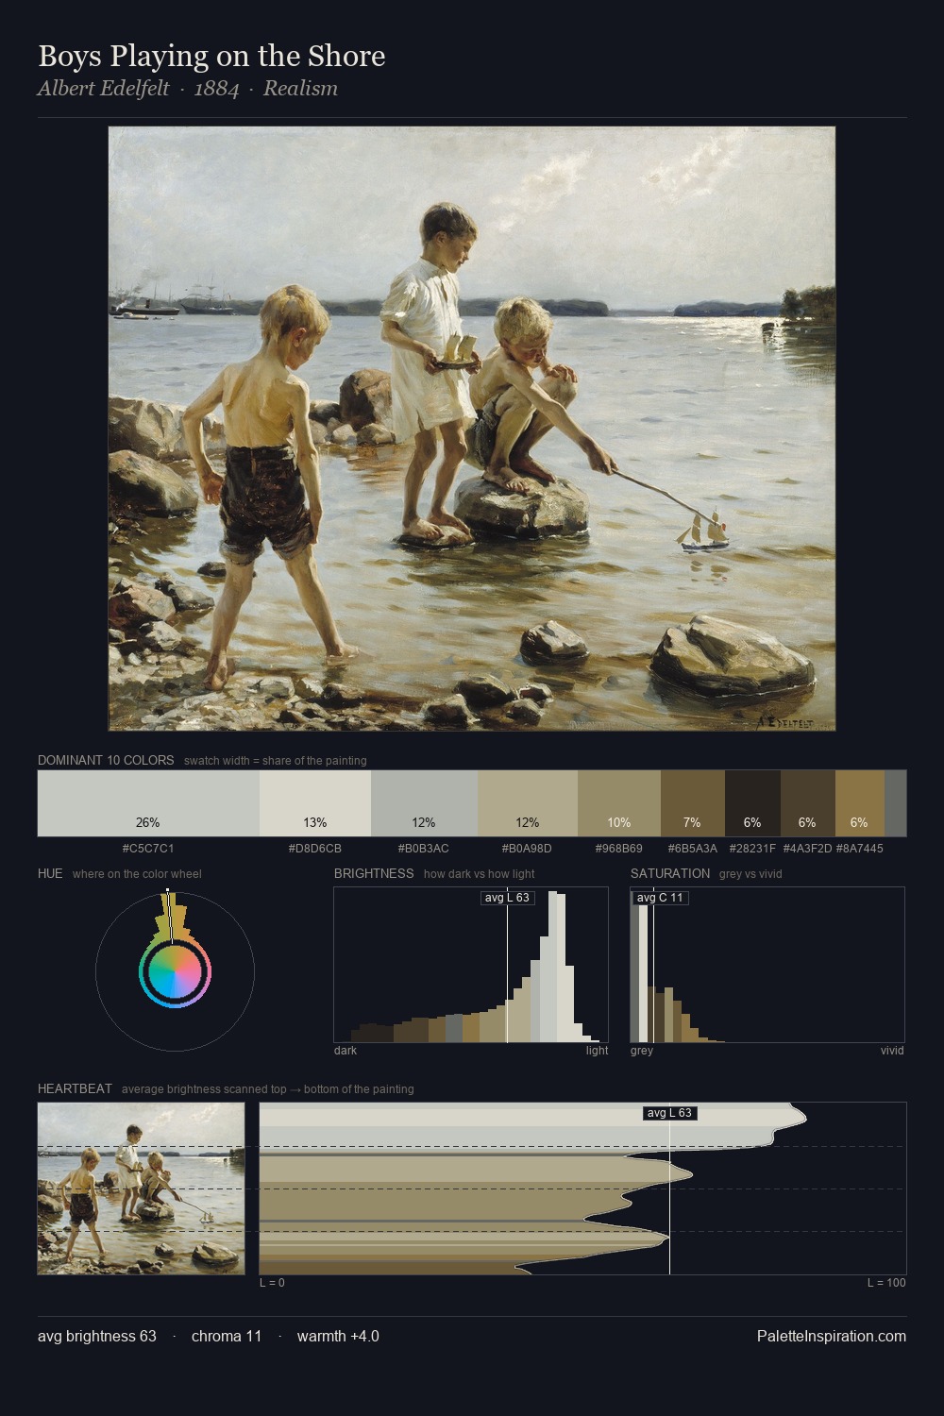Click the "light" axis label under brightness
944x1416 pixels.
[x=597, y=1050]
